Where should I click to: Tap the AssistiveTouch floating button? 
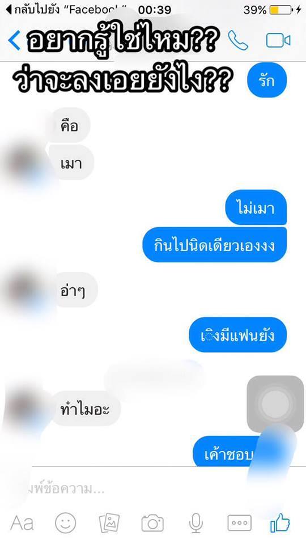click(x=275, y=404)
